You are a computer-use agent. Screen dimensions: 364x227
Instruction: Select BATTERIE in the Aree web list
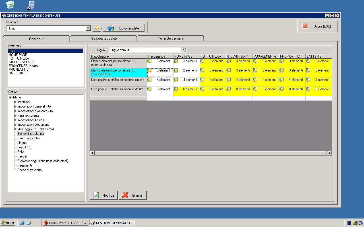click(x=45, y=73)
